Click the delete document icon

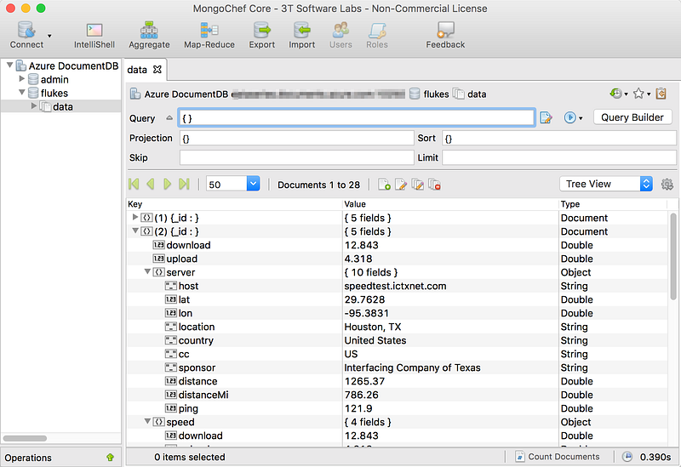click(434, 185)
